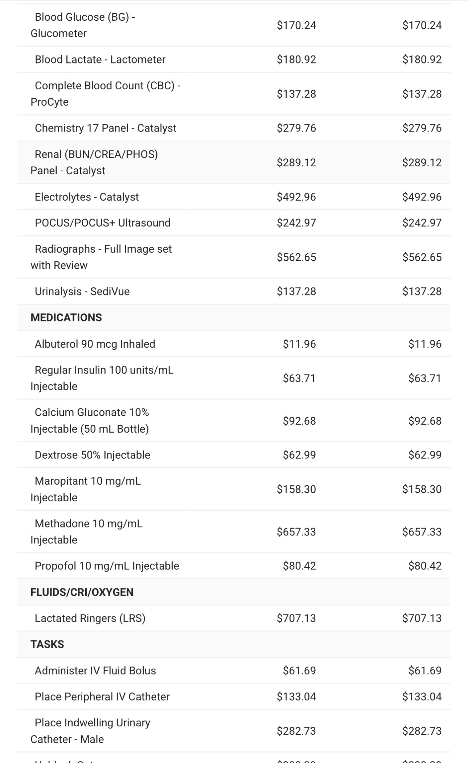Select the Urinalysis - SediVue row

tap(82, 291)
